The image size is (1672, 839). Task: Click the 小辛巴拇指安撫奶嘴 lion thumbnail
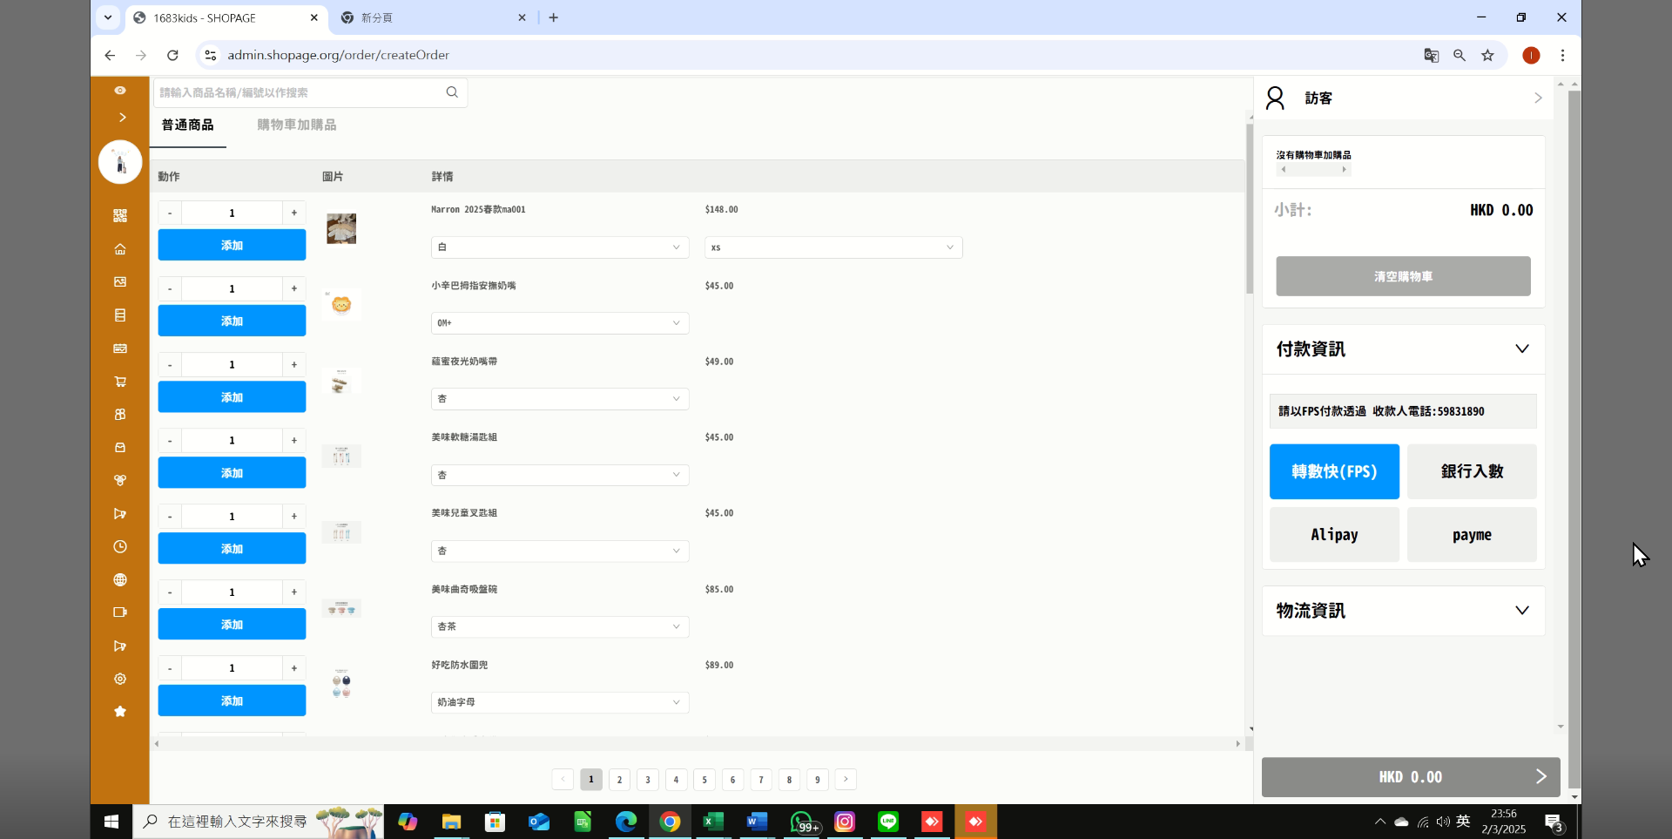pos(341,304)
